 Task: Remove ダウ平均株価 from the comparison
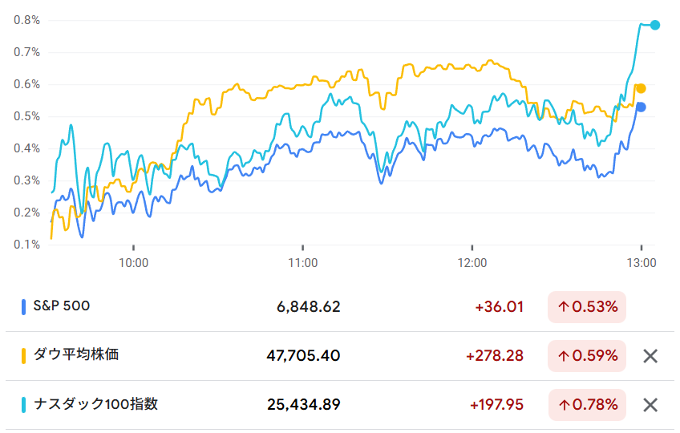coord(650,356)
